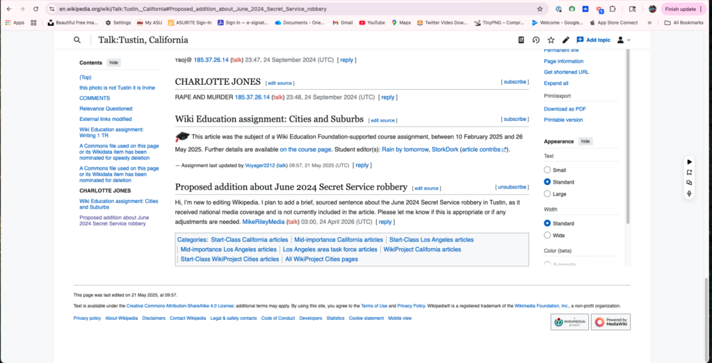Edit source of CHARLOTTE JONES section
This screenshot has height=363, width=712.
click(x=280, y=83)
